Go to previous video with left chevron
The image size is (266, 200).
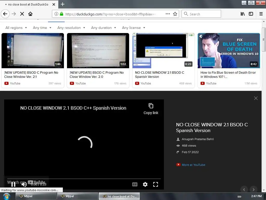point(244,190)
